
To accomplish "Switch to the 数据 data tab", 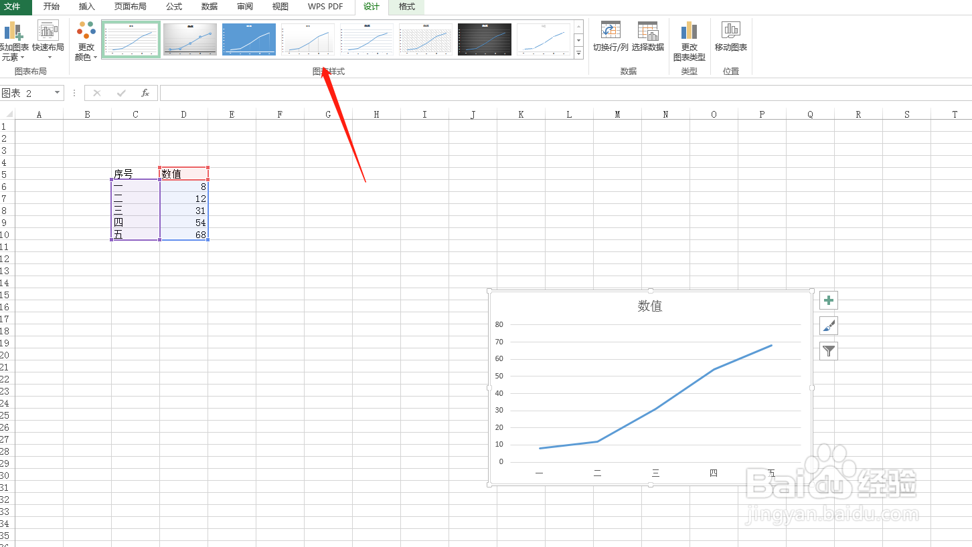I will 210,7.
